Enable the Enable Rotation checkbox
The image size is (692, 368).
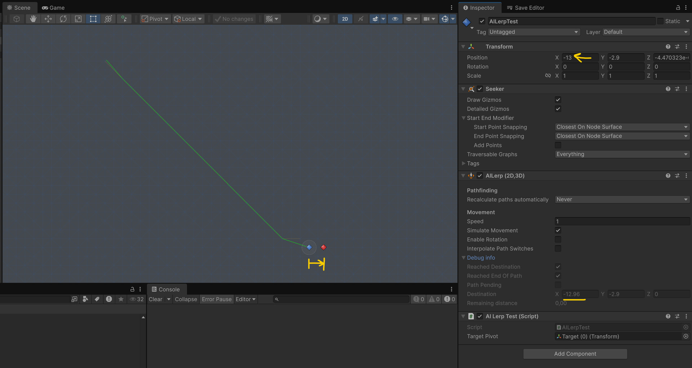pyautogui.click(x=558, y=239)
